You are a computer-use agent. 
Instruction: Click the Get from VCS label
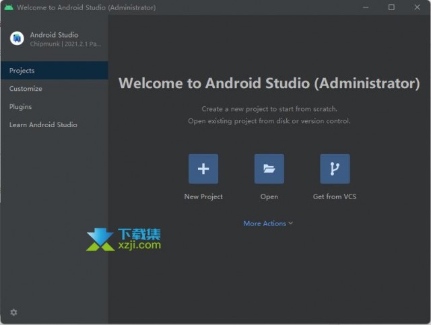pos(335,196)
